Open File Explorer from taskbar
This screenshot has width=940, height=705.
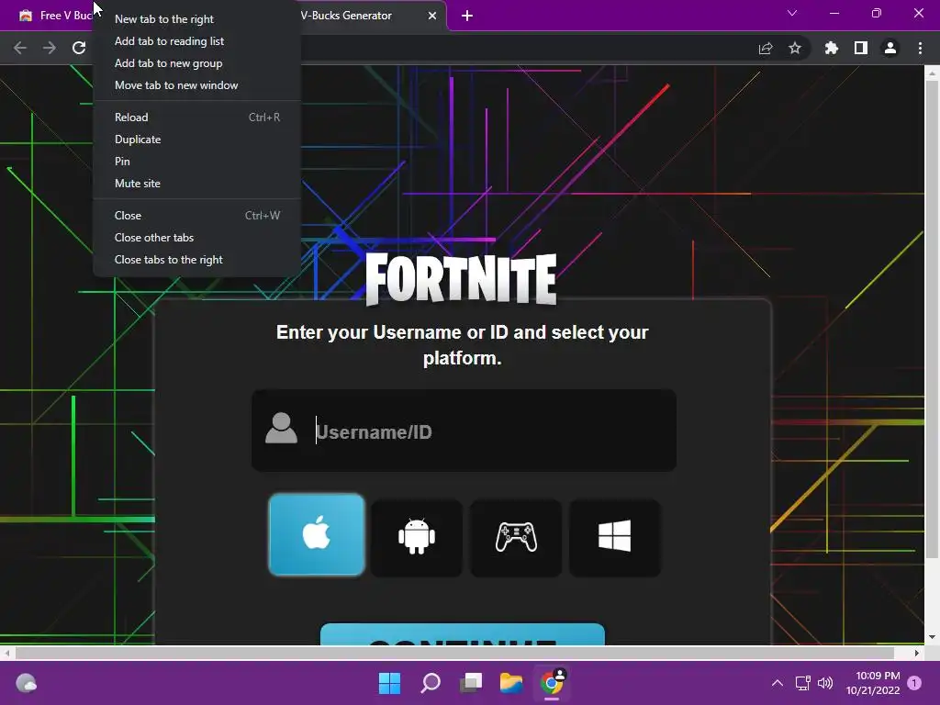point(511,683)
